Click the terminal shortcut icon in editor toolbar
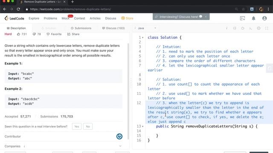 click(250, 28)
